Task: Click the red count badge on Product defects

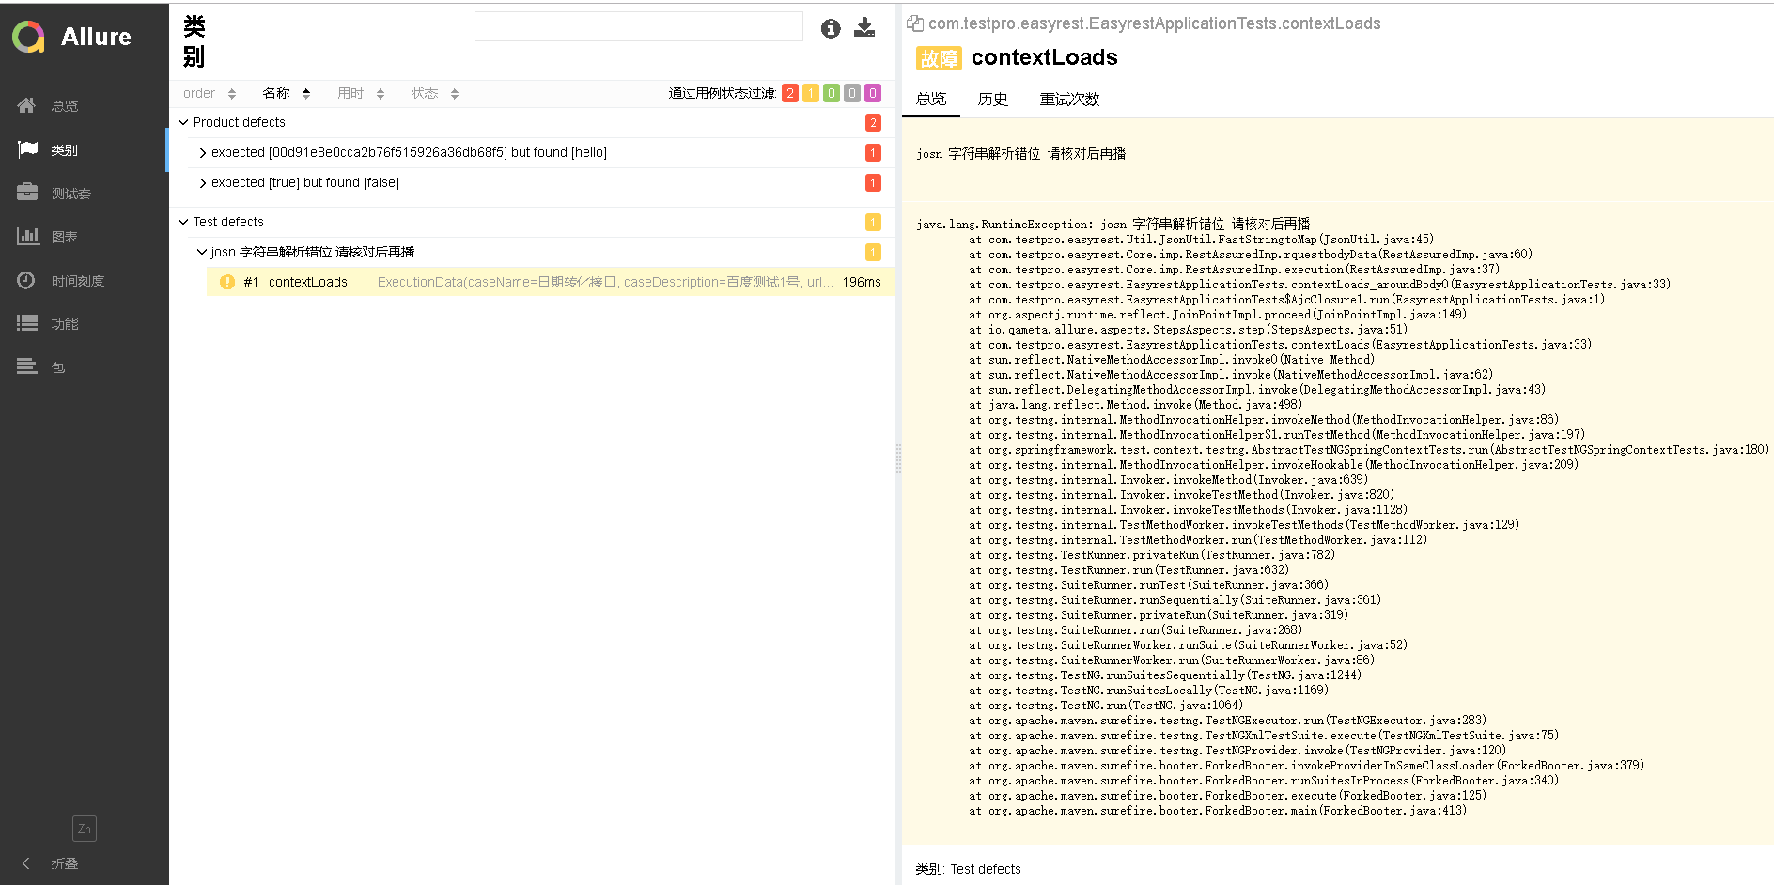Action: [873, 122]
